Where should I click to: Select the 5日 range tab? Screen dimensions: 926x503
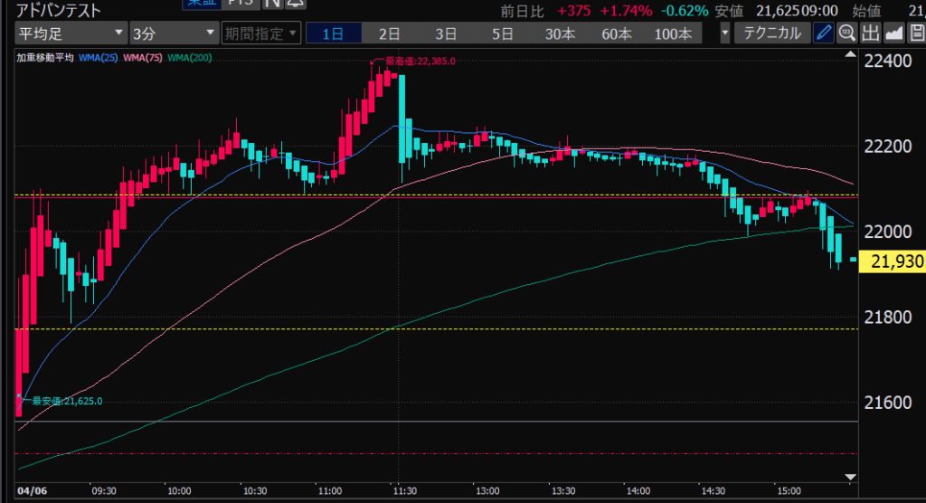click(x=502, y=34)
